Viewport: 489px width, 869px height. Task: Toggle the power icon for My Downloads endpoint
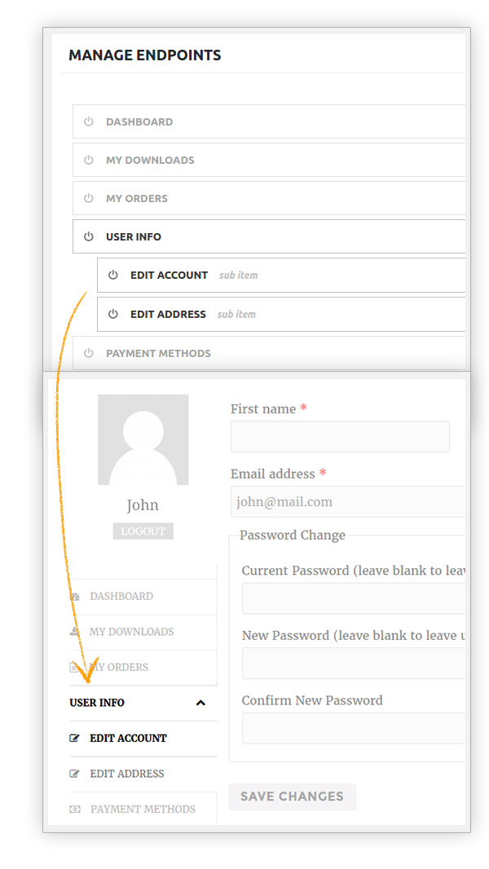[x=89, y=160]
